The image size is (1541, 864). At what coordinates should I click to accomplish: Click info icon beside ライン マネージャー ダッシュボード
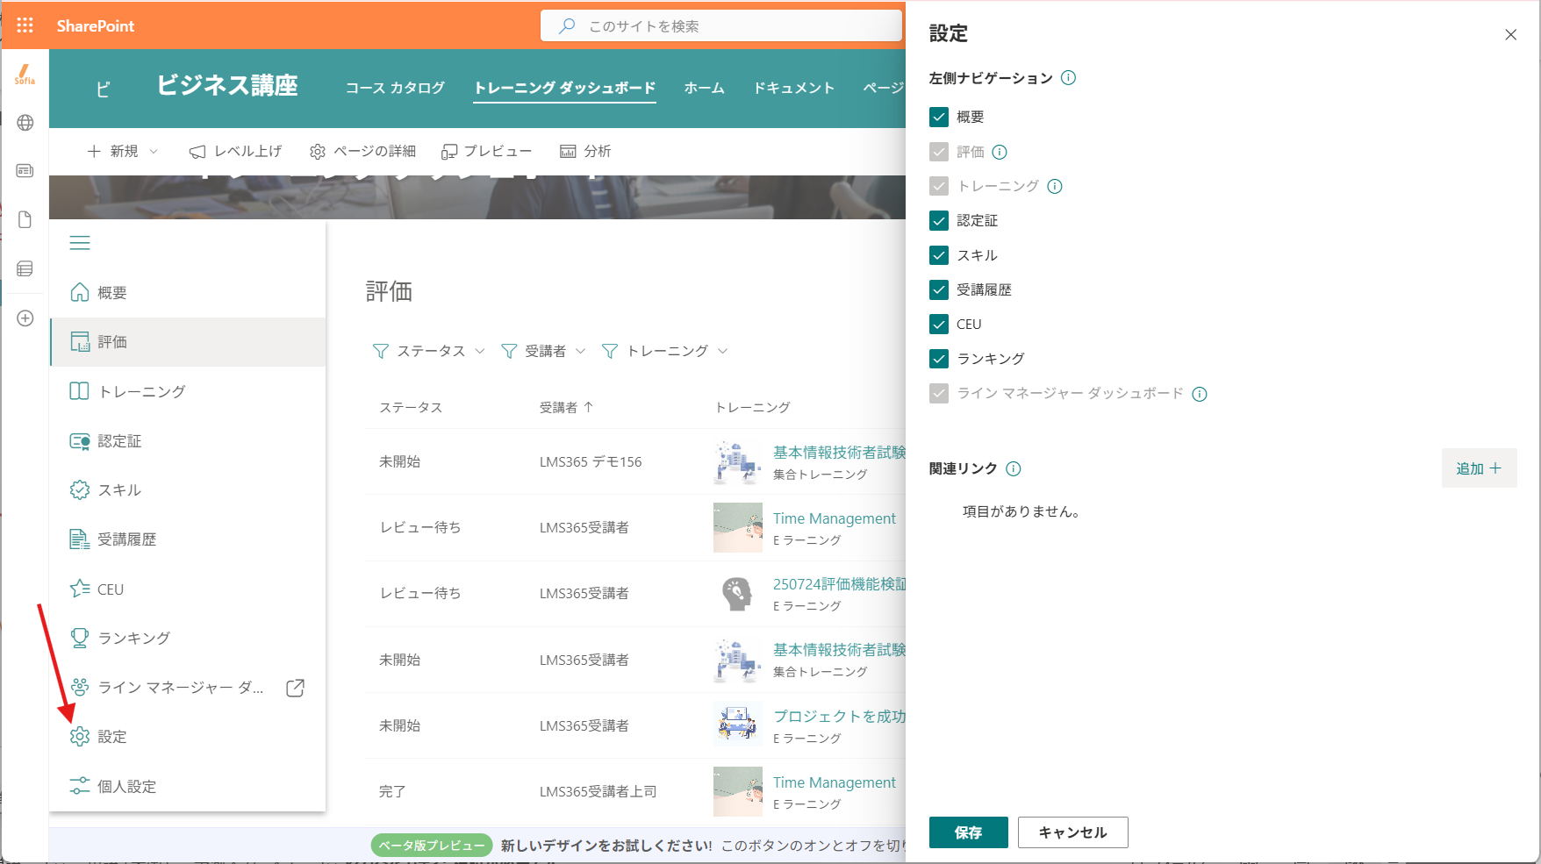1200,394
